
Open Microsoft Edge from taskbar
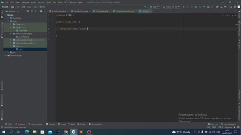click(27, 132)
